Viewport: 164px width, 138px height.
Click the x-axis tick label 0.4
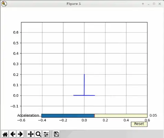pyautogui.click(x=126, y=120)
